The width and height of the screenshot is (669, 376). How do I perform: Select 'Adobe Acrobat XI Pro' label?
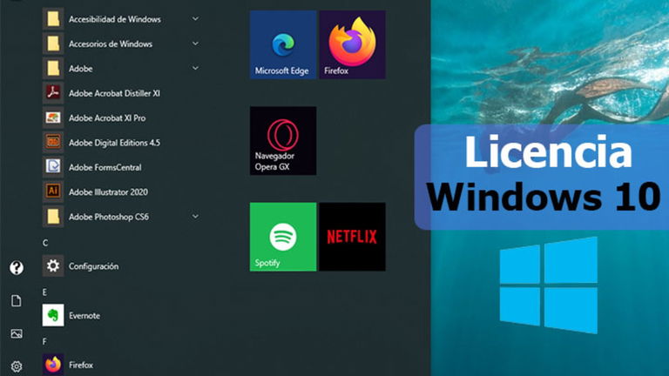click(107, 118)
